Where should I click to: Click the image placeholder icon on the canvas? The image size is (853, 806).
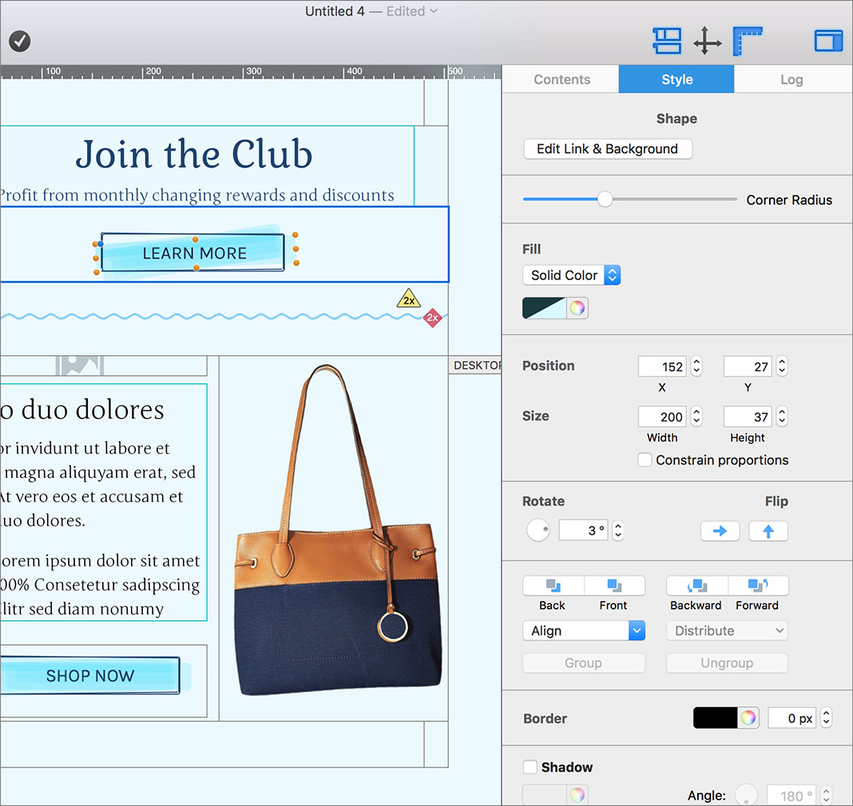tap(79, 365)
